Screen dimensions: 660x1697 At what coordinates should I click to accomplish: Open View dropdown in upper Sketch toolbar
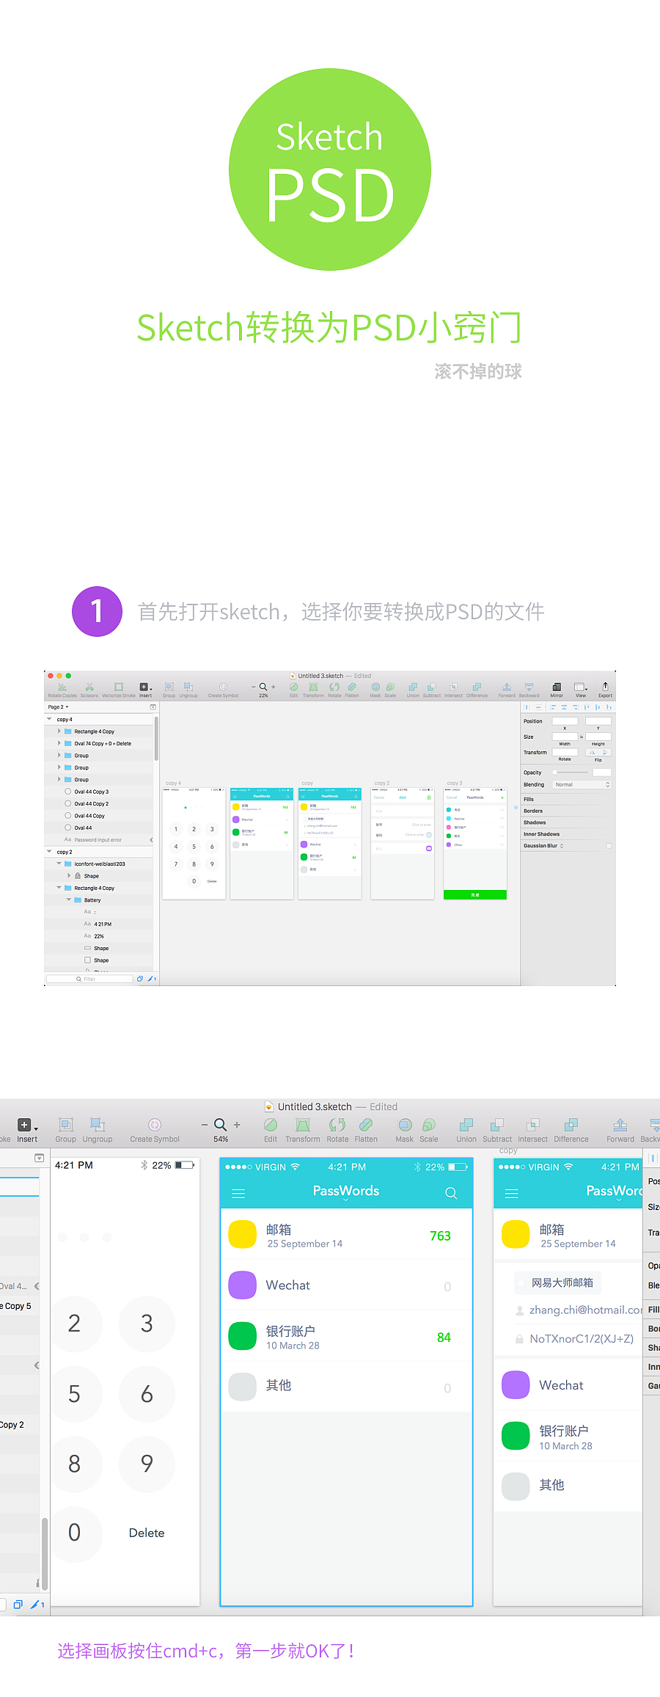580,690
